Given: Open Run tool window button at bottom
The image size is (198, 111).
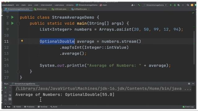Looking at the screenshot, I should (7, 107).
